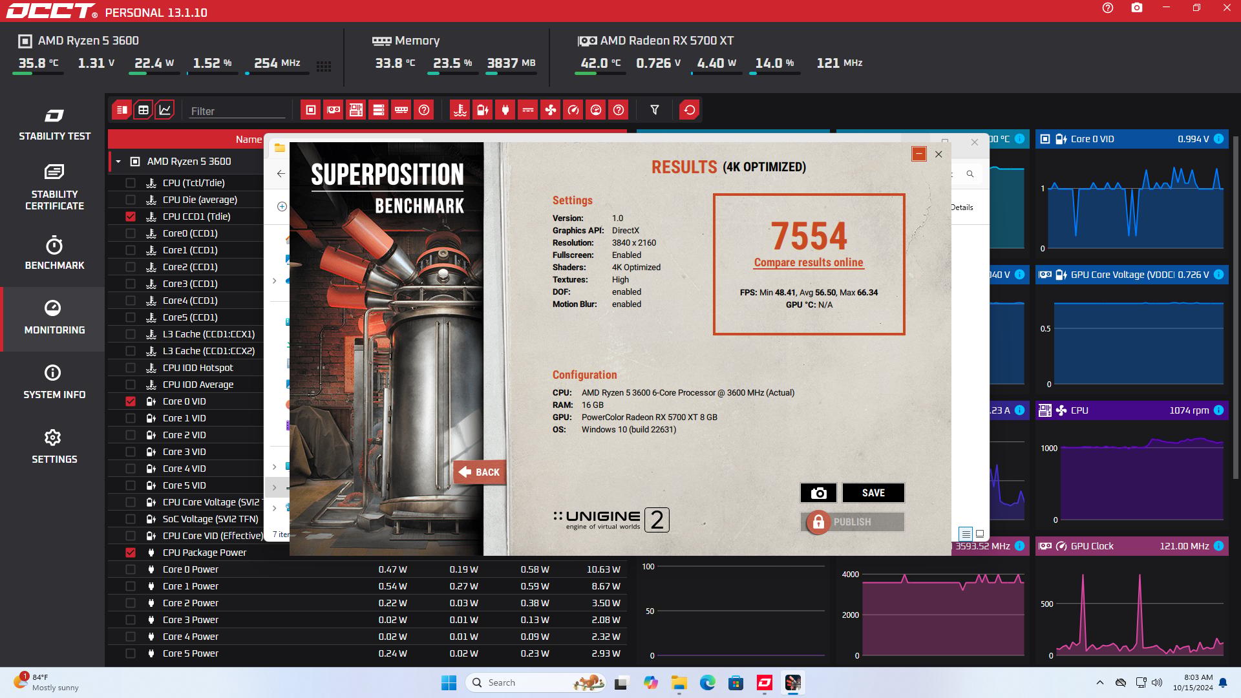Screen dimensions: 1241x698
Task: Open the OCCT help icon in title bar
Action: click(1108, 8)
